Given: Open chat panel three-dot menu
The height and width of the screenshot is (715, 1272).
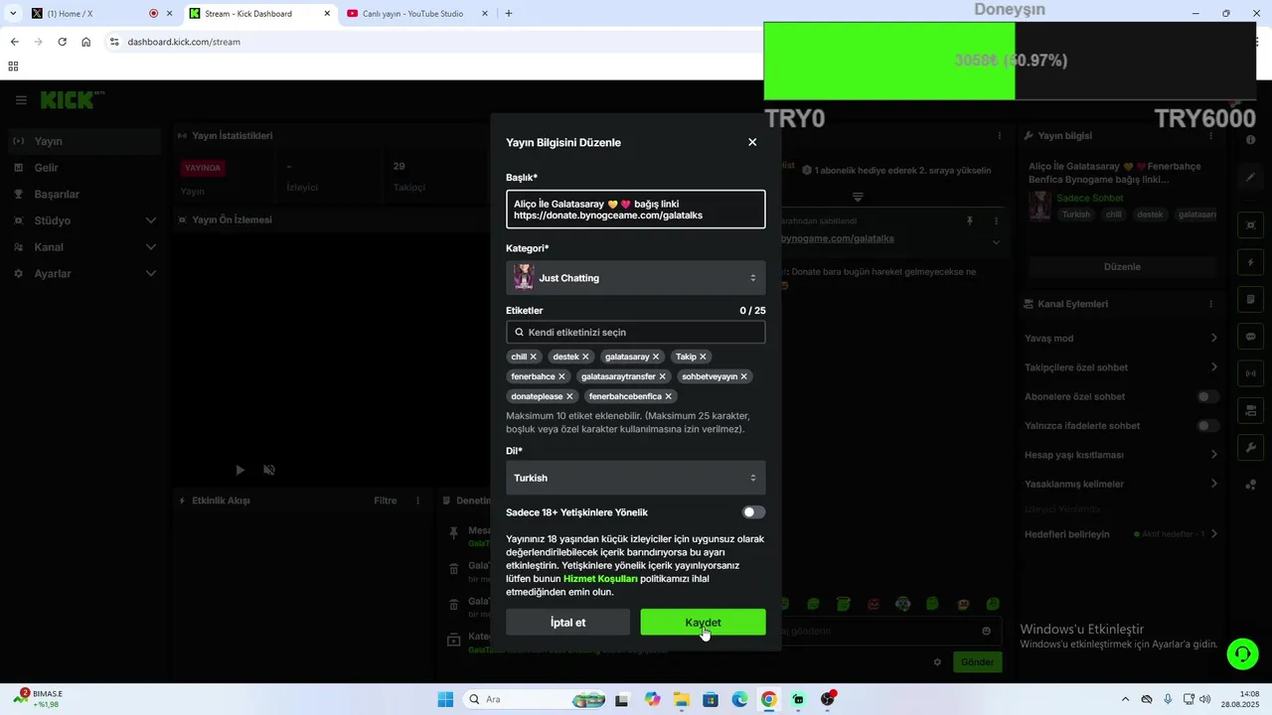Looking at the screenshot, I should pyautogui.click(x=1000, y=135).
